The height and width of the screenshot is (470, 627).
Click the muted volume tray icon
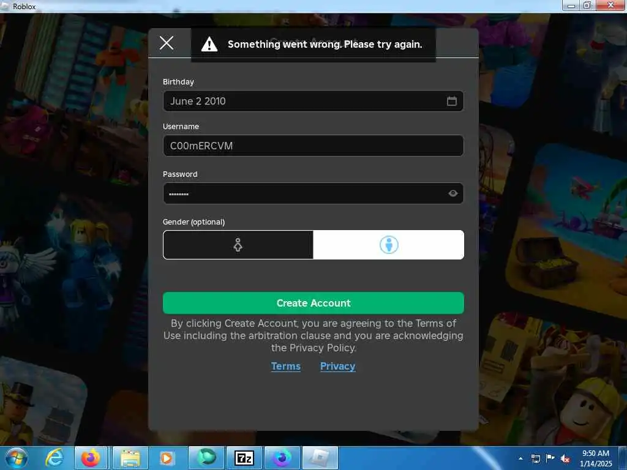(565, 458)
